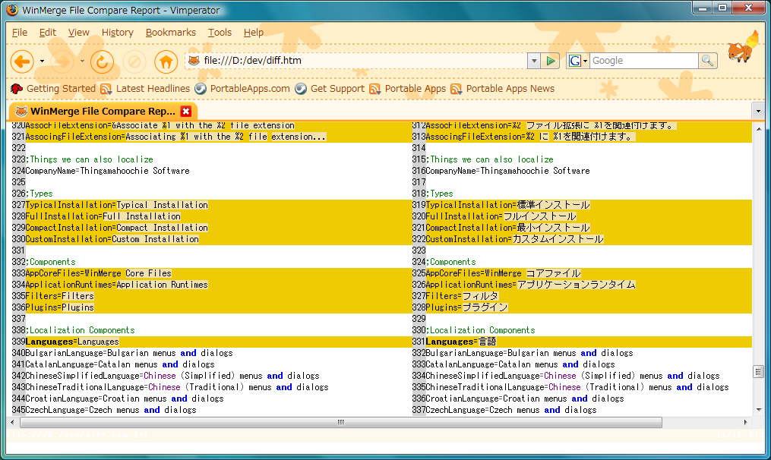Click the horizontal scrollbar left arrow
Image resolution: width=771 pixels, height=460 pixels.
click(x=12, y=422)
